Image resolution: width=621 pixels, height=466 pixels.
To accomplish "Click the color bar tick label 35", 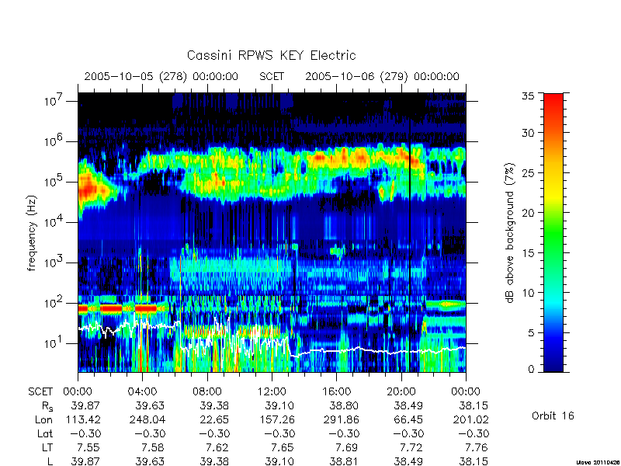I will coord(528,96).
